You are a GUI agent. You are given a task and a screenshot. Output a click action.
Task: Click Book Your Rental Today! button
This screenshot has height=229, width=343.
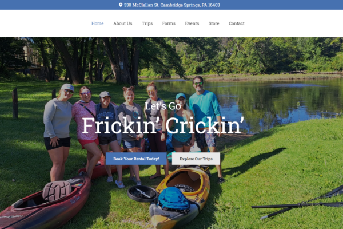point(136,159)
